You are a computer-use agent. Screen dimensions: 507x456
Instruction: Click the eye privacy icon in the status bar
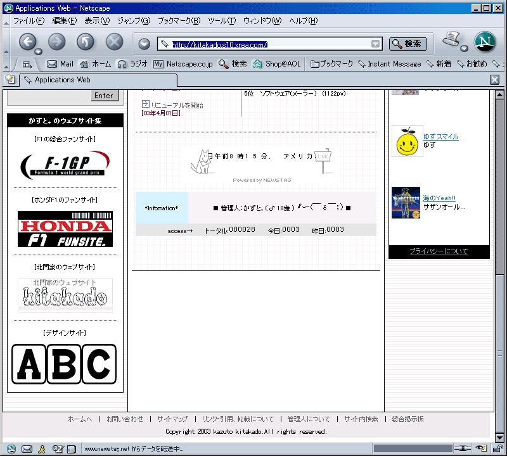click(482, 448)
